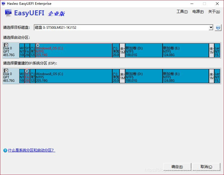224x175 pixels.
Task: Click the 请选择要重建的EFI系统分区 (ESP) label
Action: coord(30,63)
